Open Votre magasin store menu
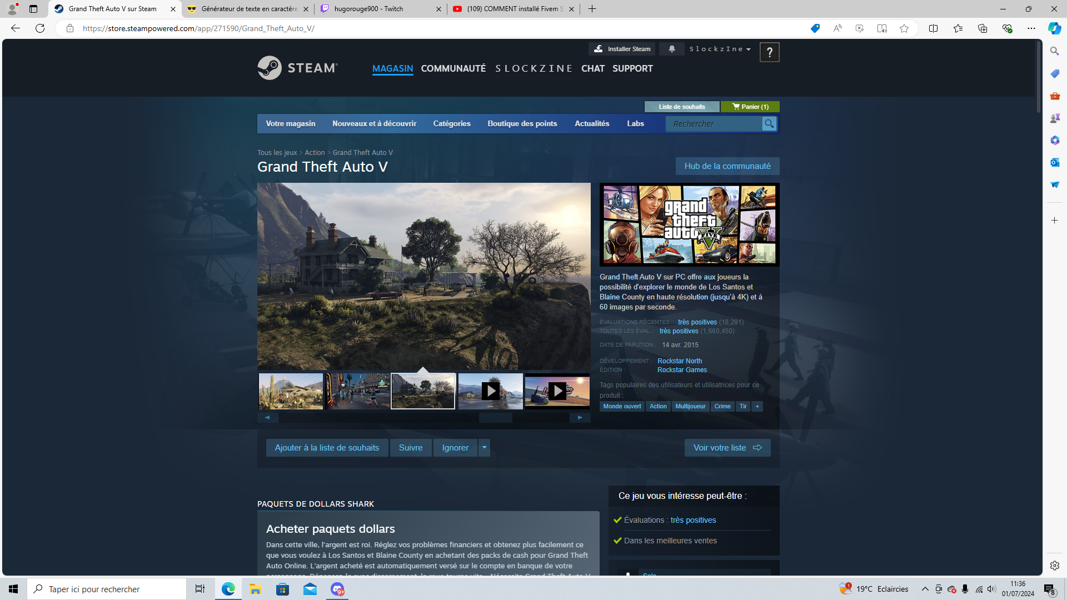Image resolution: width=1067 pixels, height=600 pixels. point(291,124)
